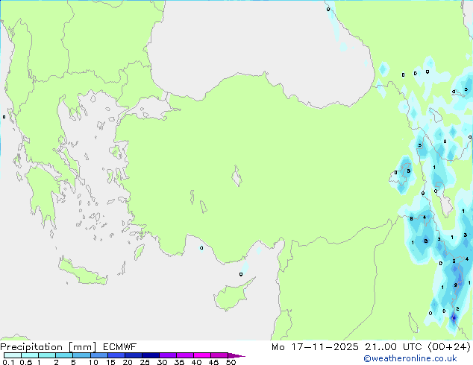Click the legend value "15"
The height and width of the screenshot is (365, 473).
[x=110, y=362]
